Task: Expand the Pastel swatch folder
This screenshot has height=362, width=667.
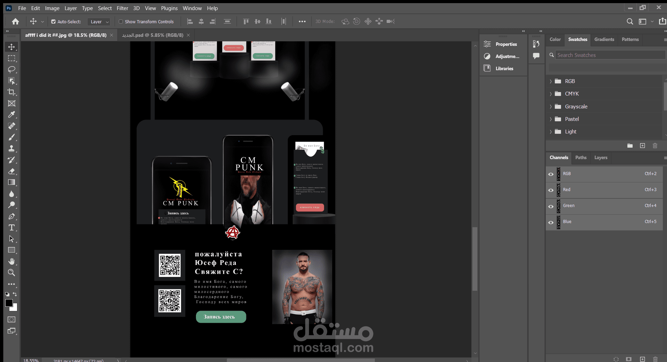Action: (551, 119)
